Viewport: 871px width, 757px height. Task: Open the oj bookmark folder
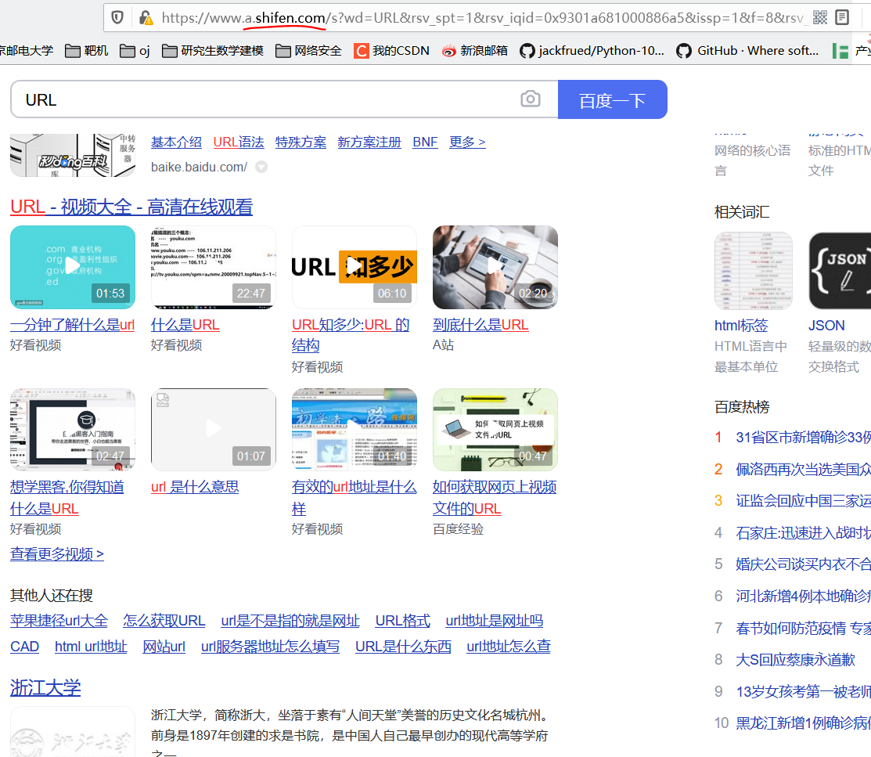point(135,51)
